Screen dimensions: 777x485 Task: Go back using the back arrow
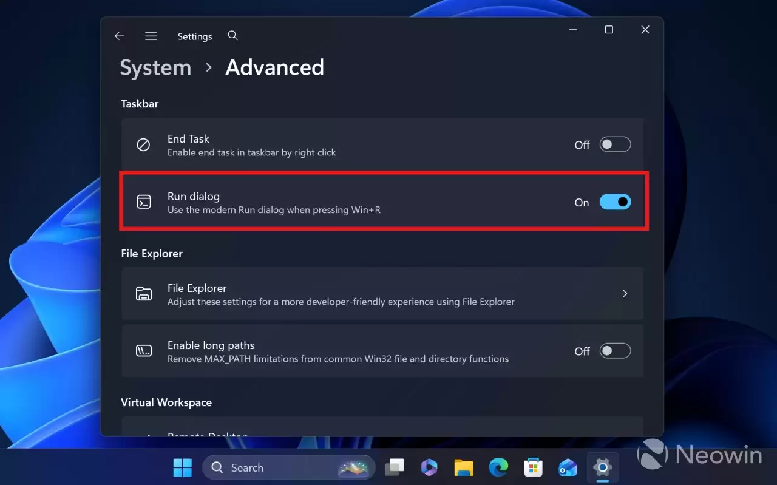(x=119, y=36)
